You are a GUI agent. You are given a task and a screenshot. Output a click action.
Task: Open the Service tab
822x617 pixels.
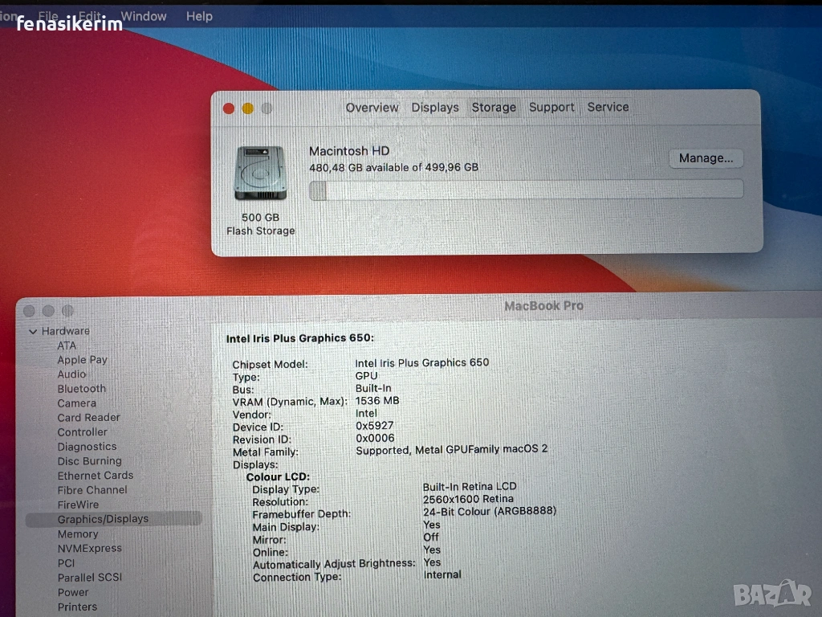[608, 108]
